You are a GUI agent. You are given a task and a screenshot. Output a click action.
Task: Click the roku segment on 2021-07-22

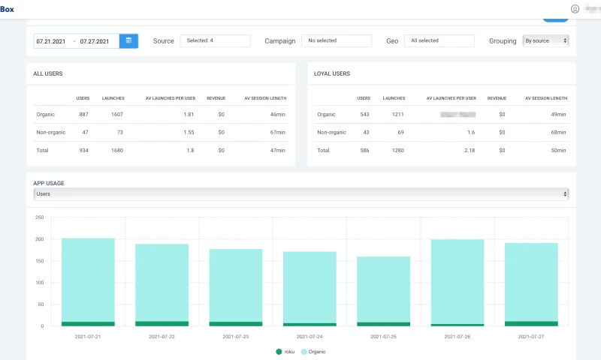tap(162, 323)
